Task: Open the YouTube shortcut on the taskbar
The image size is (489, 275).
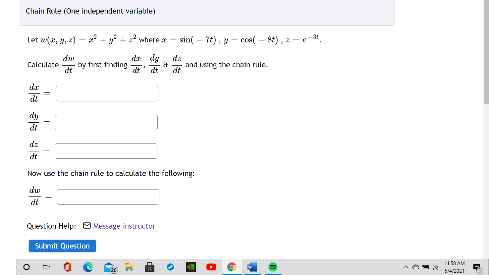Action: click(211, 267)
